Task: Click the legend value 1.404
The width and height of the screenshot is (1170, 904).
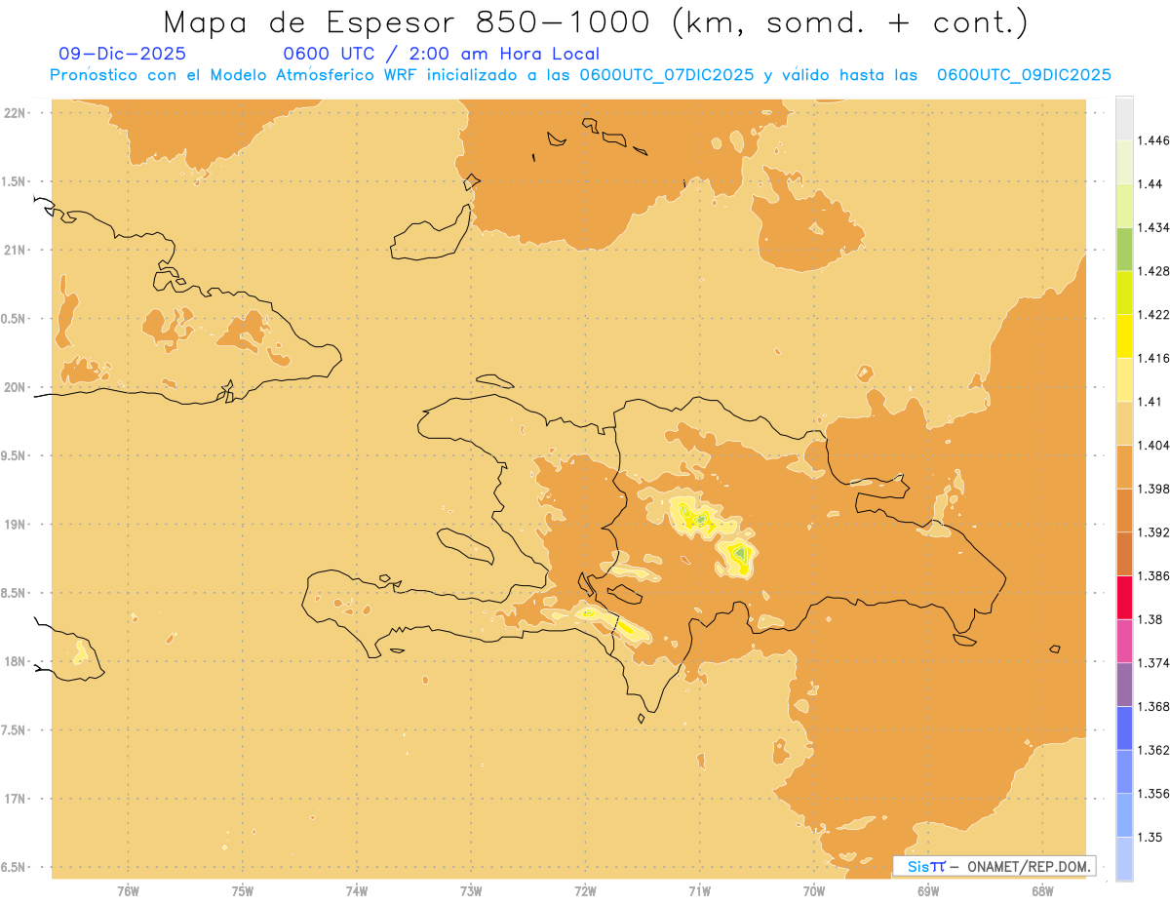Action: 1152,446
